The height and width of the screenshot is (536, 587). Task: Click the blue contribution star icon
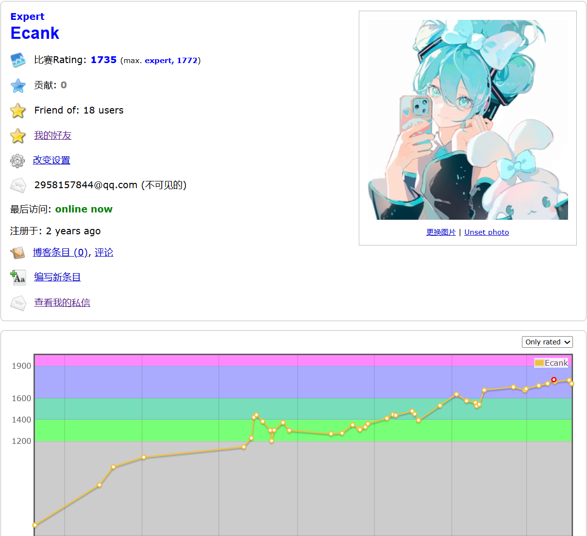[x=18, y=86]
